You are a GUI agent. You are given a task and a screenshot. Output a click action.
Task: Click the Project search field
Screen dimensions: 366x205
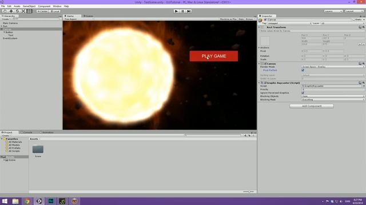(212, 136)
